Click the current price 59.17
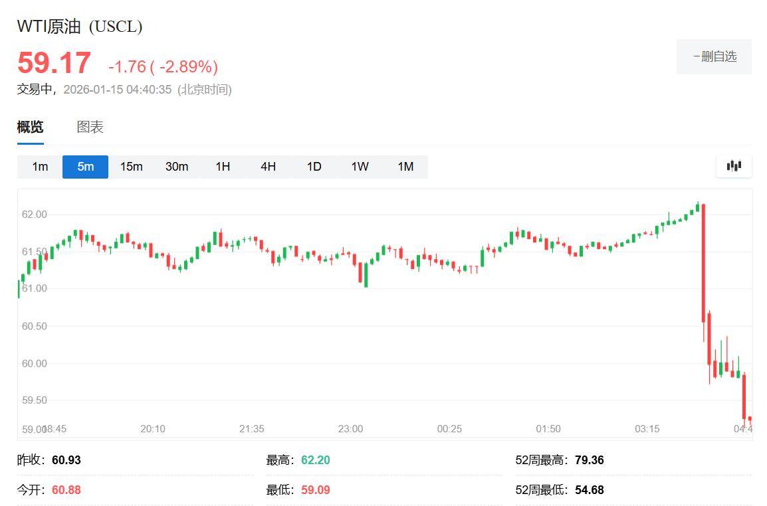 click(53, 63)
